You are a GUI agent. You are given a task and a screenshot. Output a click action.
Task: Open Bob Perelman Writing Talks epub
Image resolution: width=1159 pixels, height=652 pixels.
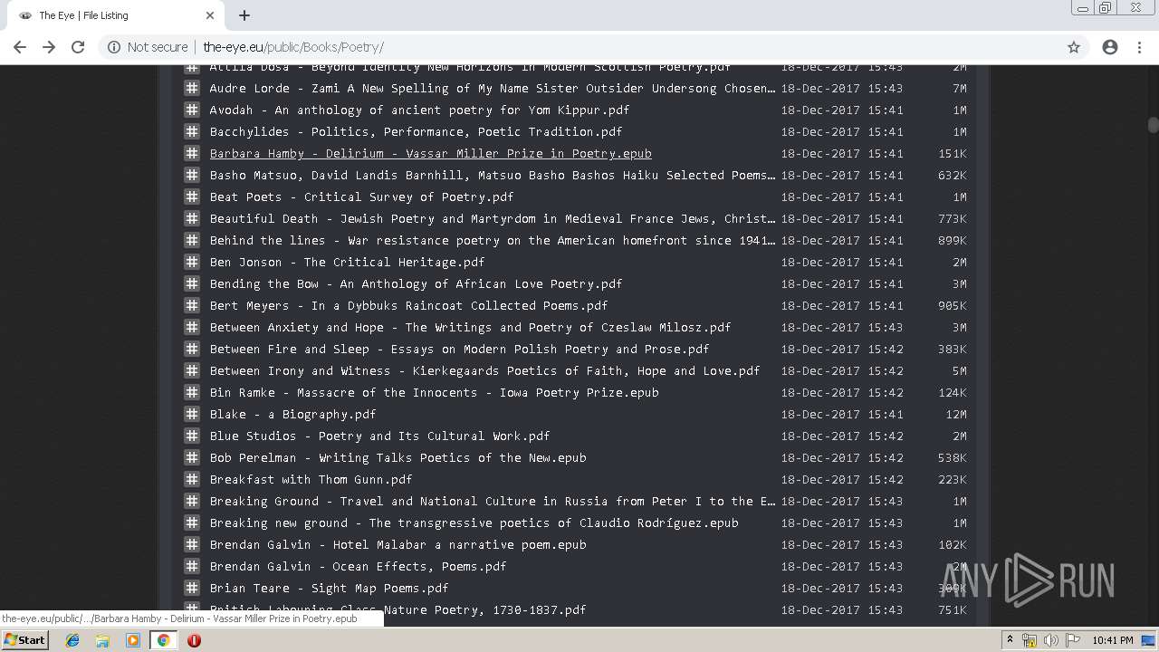point(398,457)
